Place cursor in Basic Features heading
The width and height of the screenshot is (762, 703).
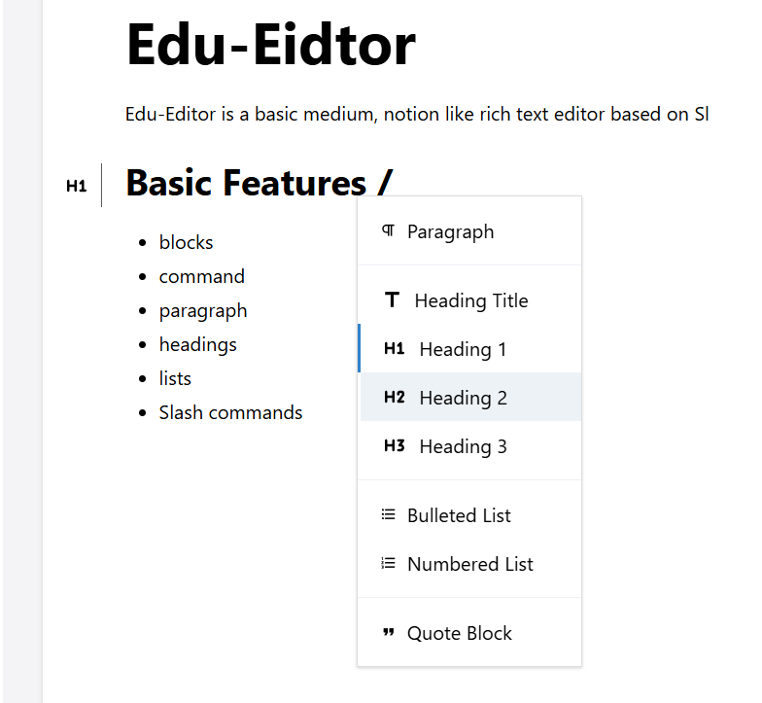(245, 183)
